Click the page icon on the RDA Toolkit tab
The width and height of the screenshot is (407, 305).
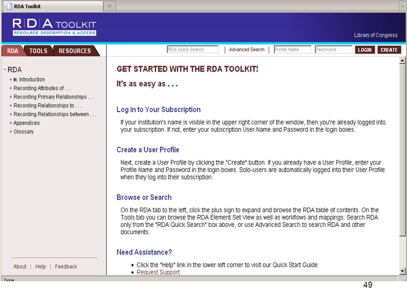9,6
